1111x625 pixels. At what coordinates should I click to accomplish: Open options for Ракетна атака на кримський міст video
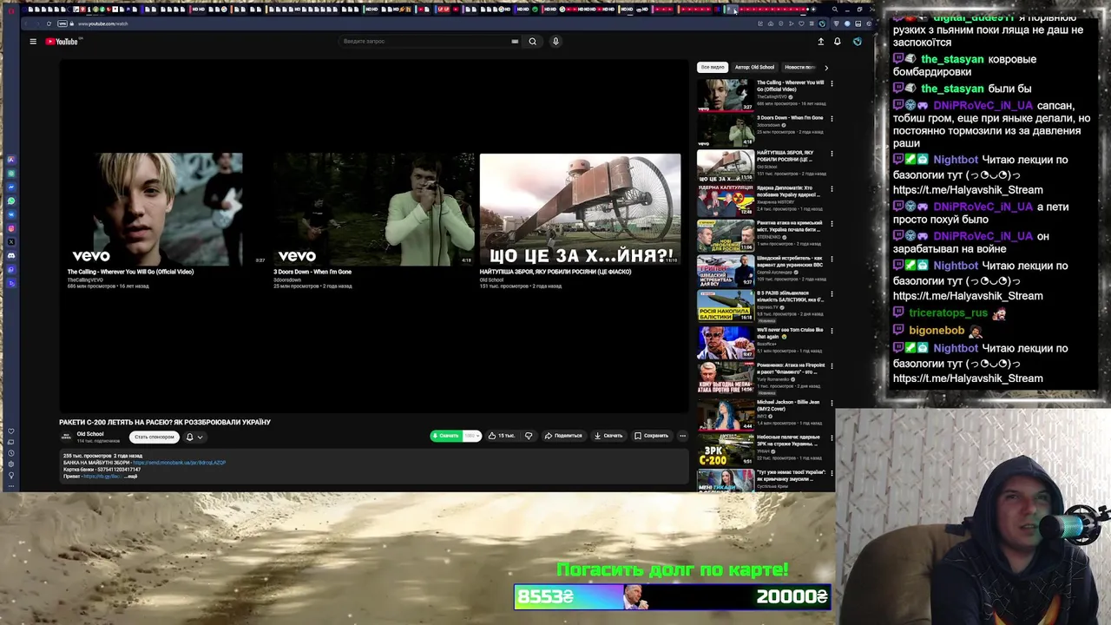[832, 224]
